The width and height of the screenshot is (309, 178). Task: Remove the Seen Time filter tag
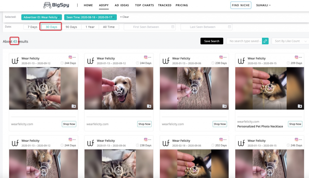(x=113, y=17)
